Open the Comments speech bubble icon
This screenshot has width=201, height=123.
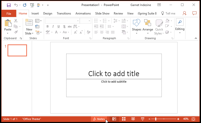click(194, 13)
